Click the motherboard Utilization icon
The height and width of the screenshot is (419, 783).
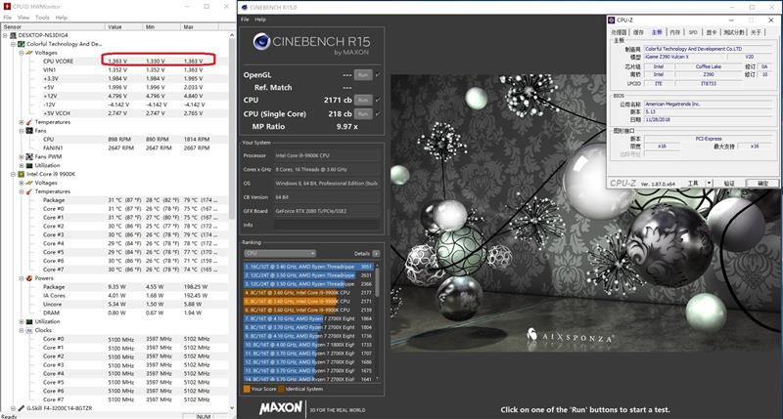coord(29,165)
